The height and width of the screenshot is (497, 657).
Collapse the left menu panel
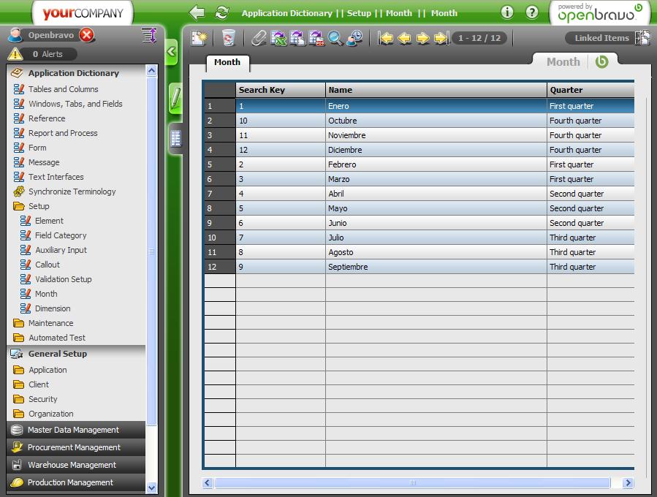coord(171,52)
